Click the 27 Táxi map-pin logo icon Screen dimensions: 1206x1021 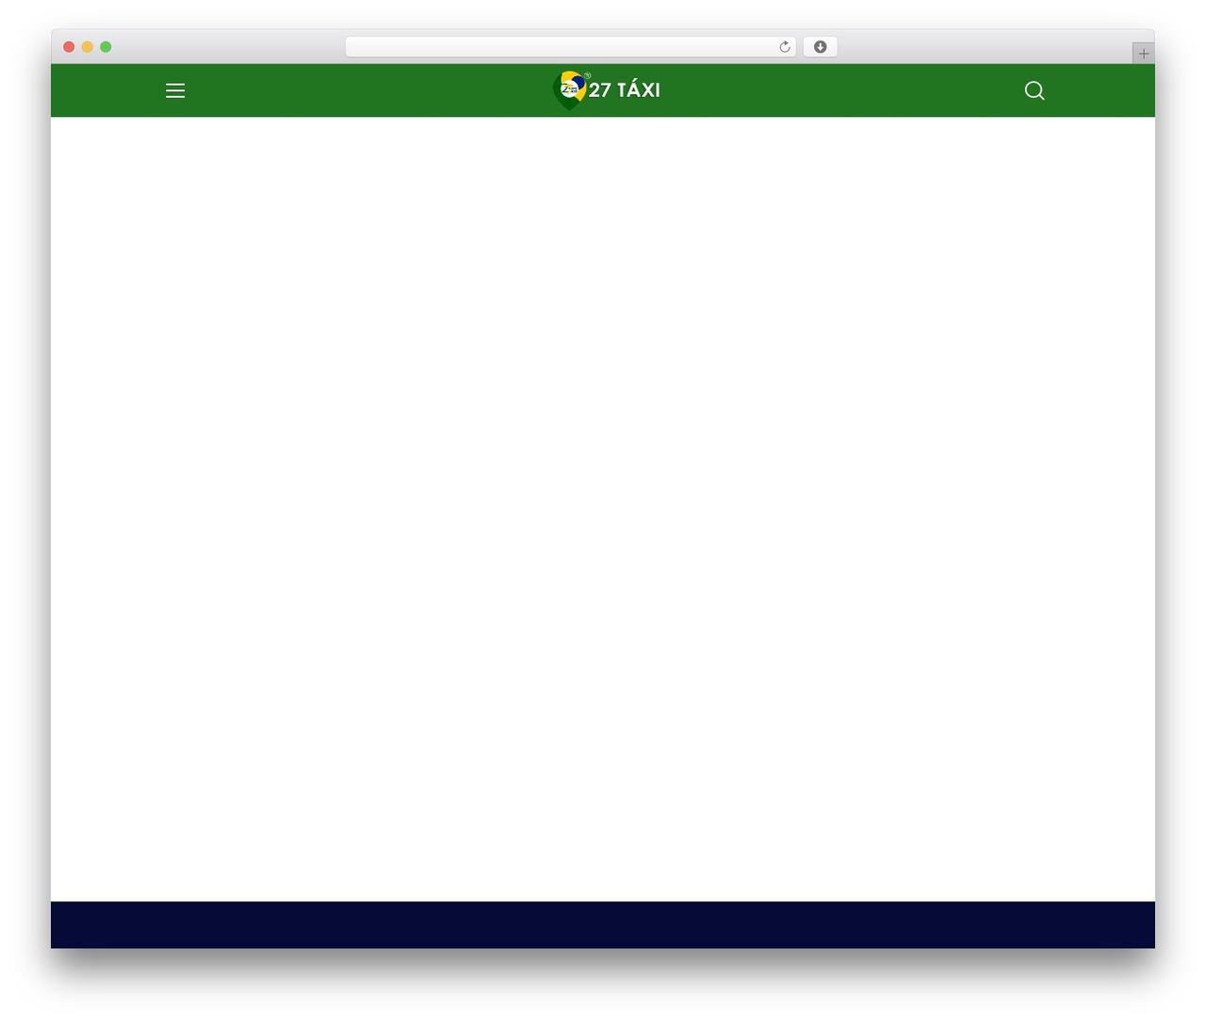pyautogui.click(x=569, y=90)
